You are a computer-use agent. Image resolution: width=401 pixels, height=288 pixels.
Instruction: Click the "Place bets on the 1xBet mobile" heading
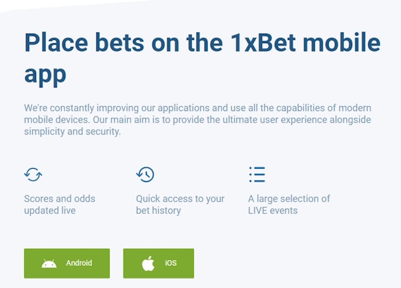coord(203,43)
